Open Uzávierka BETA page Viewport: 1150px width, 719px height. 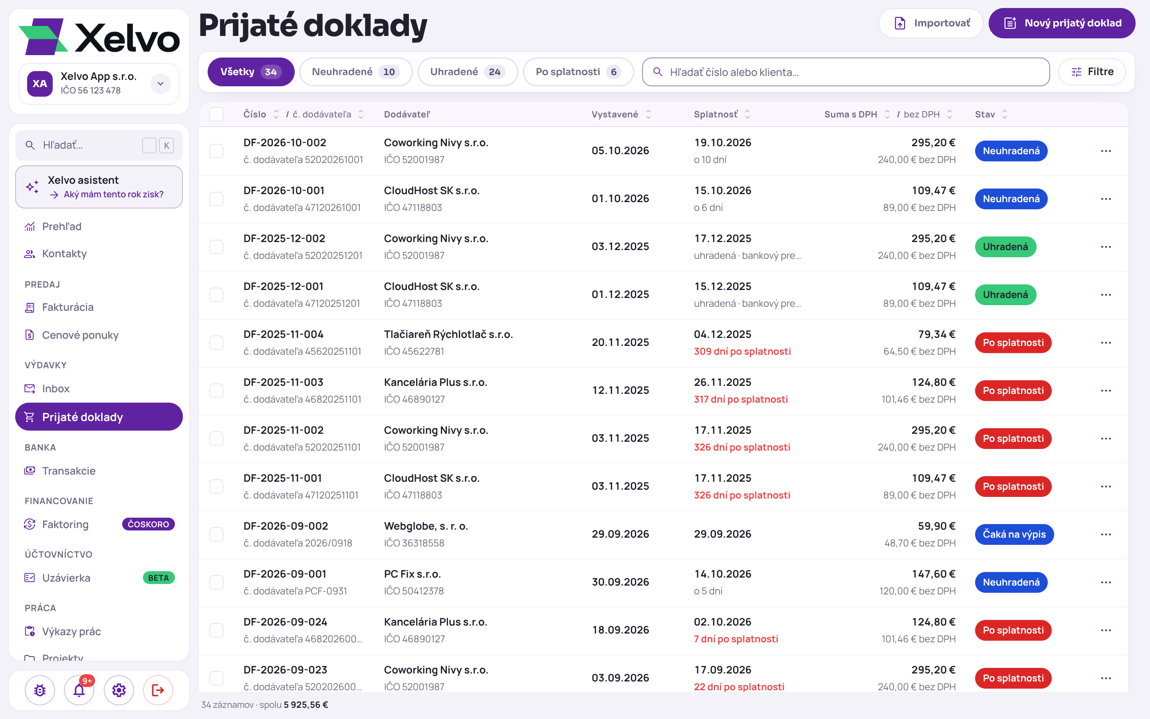click(x=99, y=578)
